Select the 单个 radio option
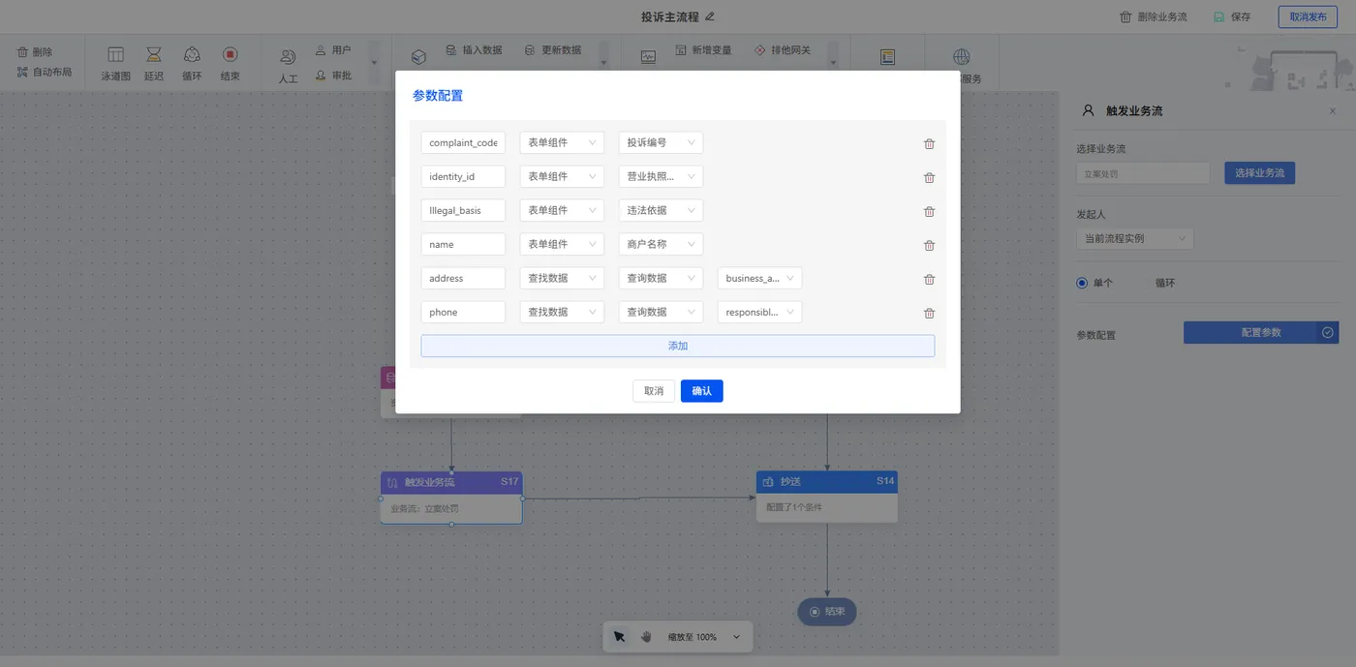 [1094, 284]
